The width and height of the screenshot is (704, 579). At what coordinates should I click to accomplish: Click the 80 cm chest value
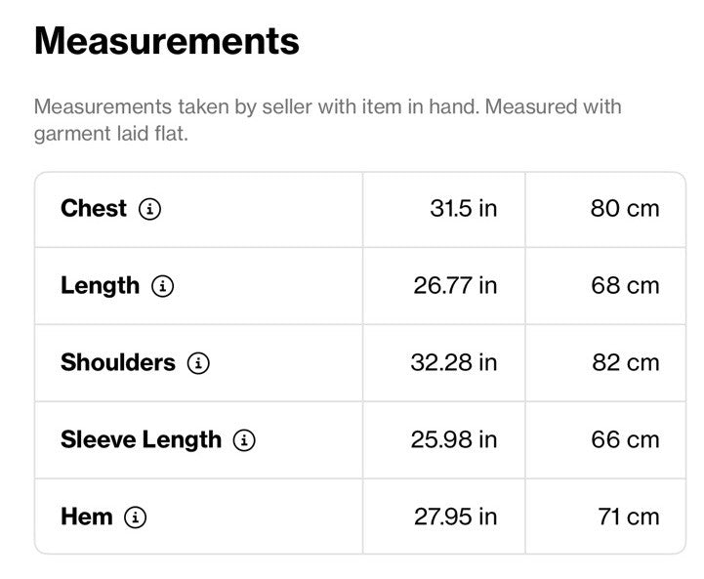[625, 209]
